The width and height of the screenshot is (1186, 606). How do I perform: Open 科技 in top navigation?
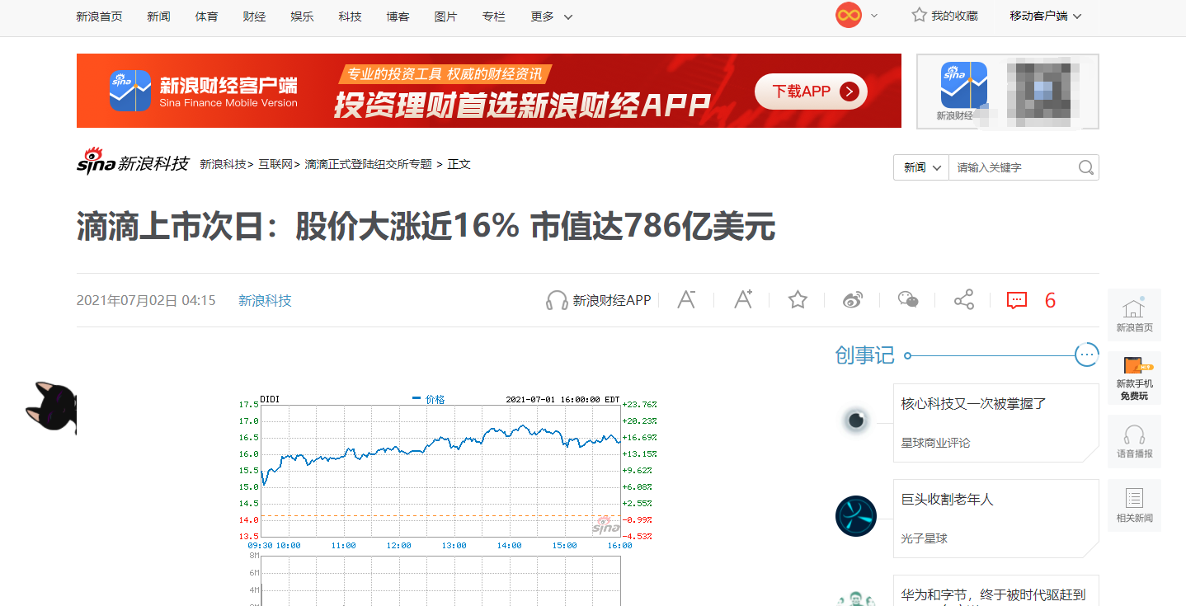[350, 16]
